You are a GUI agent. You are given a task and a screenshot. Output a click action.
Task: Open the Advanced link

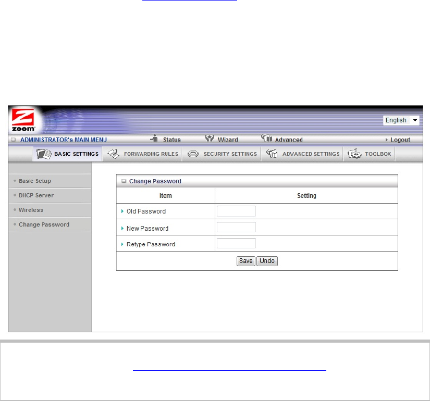tap(289, 140)
